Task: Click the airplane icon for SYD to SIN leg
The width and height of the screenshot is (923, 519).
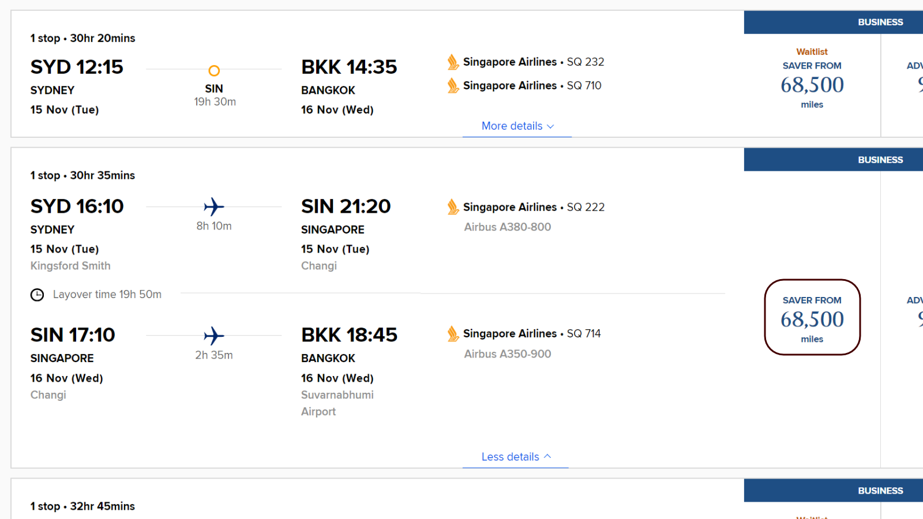Action: pos(214,206)
